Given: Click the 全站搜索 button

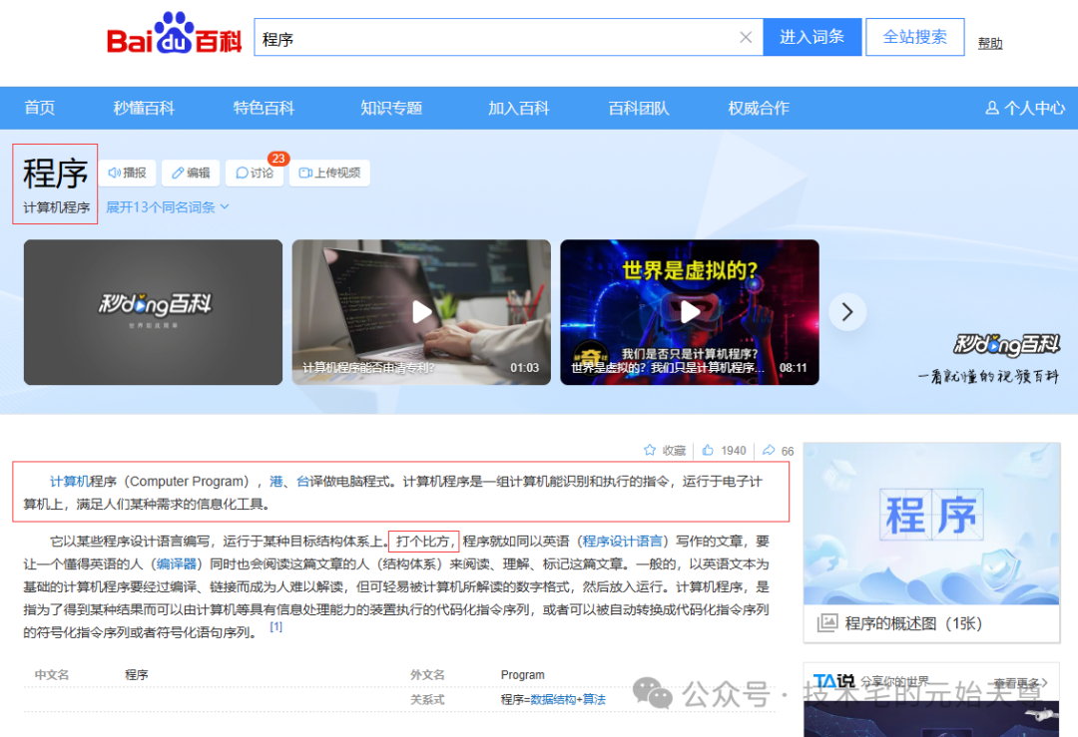Looking at the screenshot, I should (x=914, y=36).
